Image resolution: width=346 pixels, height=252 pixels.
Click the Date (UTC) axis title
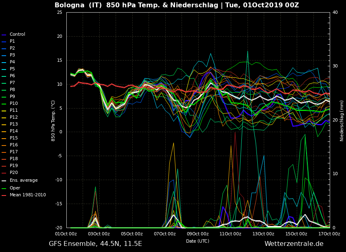[197, 241]
